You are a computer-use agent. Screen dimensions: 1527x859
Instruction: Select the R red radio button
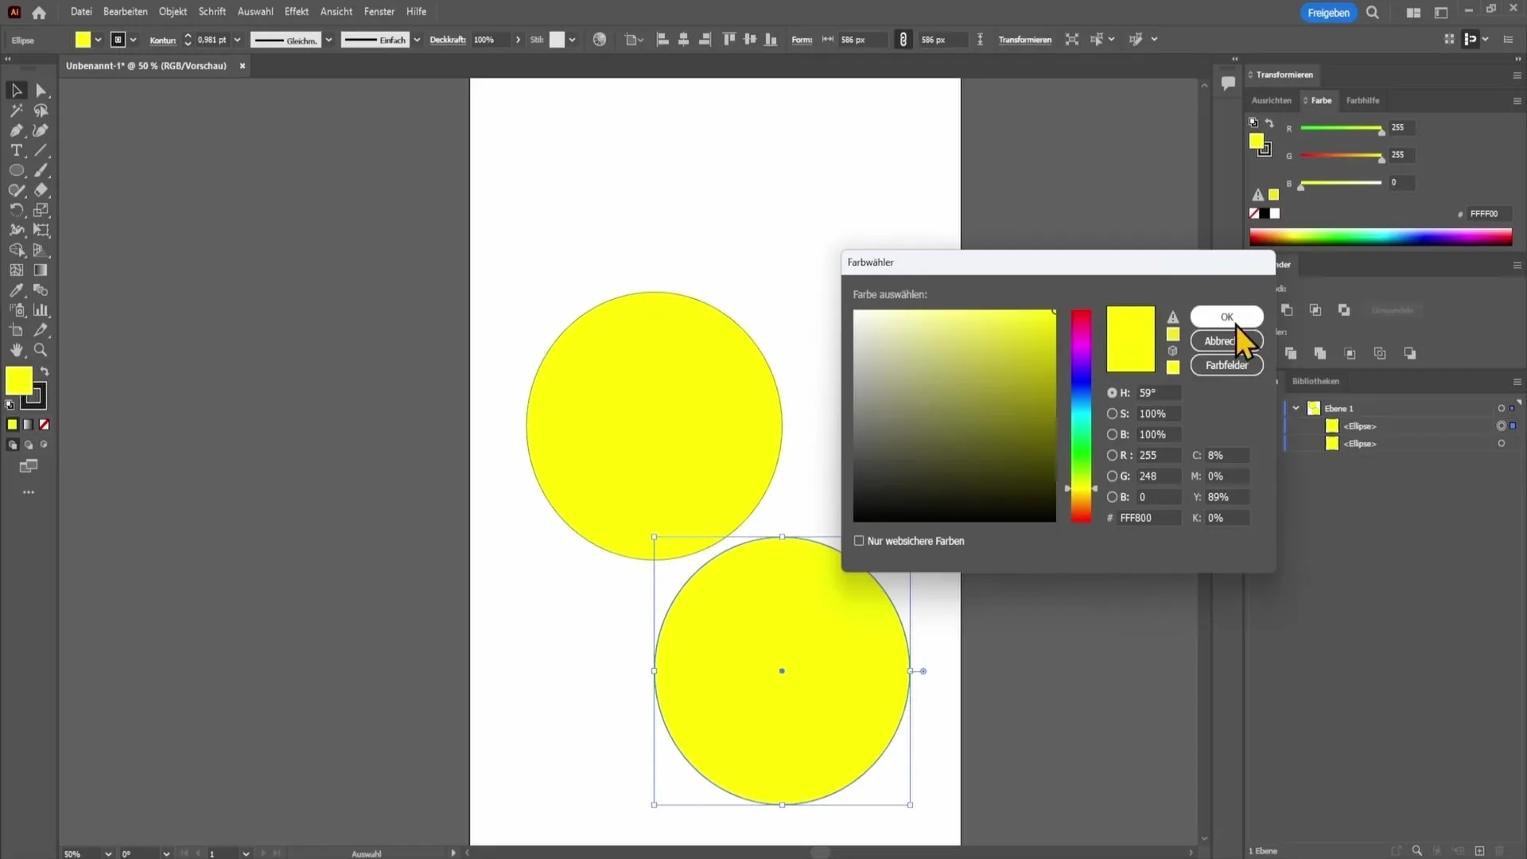click(1112, 455)
